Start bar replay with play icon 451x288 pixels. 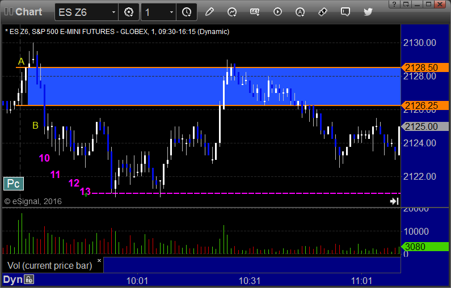(x=277, y=12)
